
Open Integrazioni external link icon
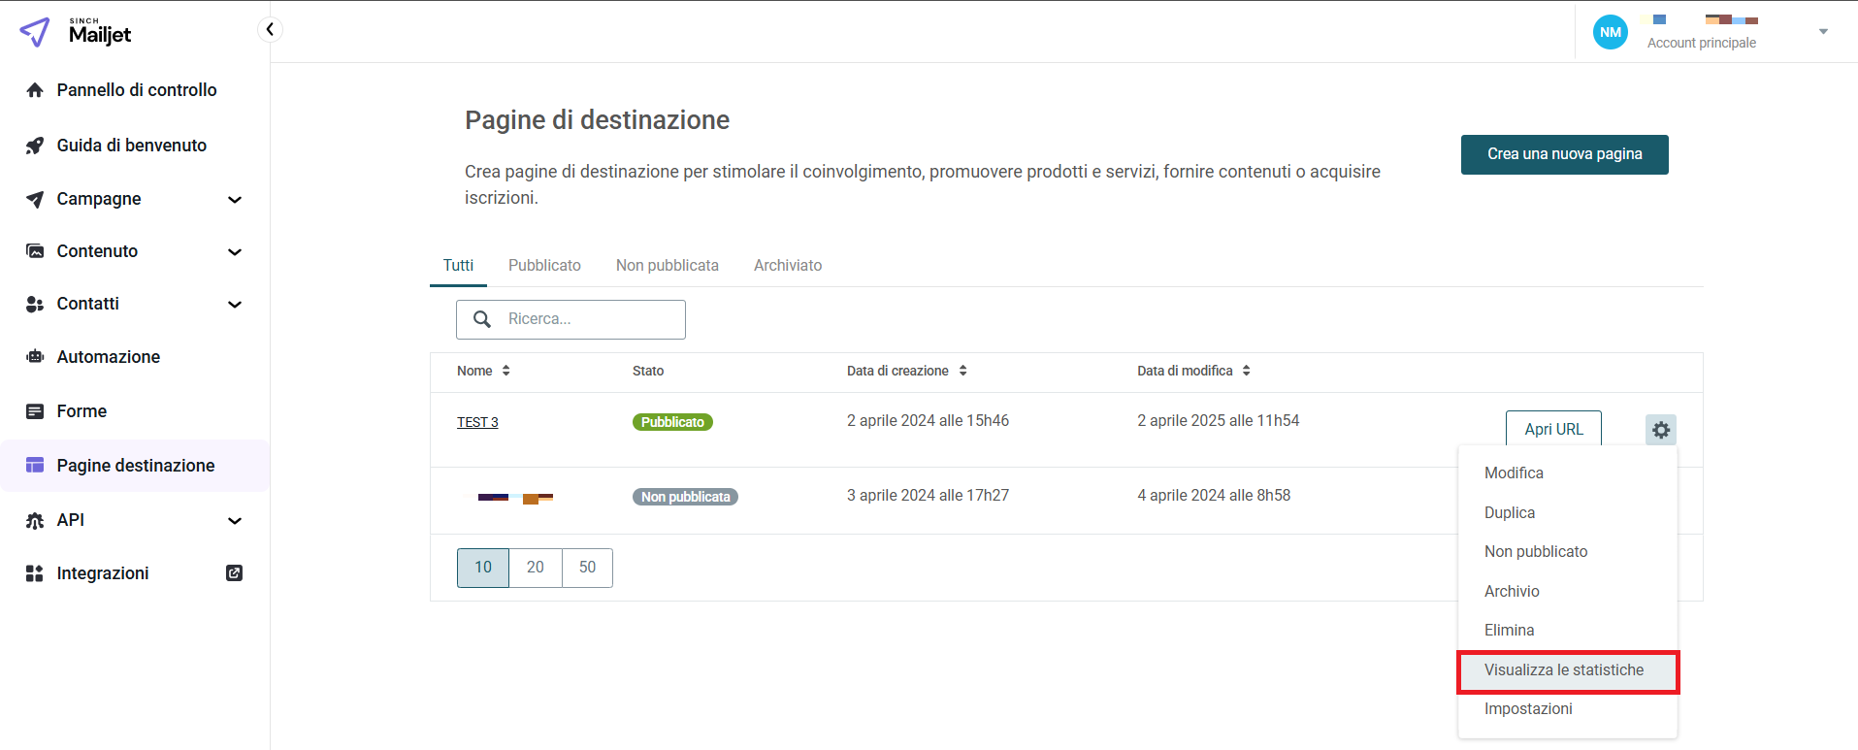(x=234, y=573)
